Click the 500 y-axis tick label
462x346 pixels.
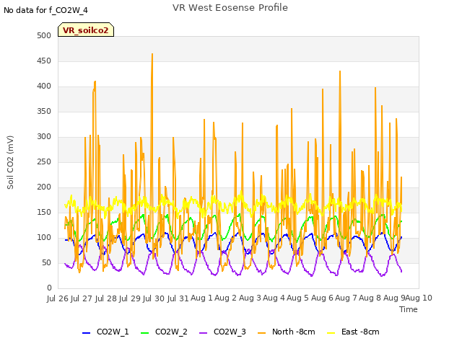[44, 35]
